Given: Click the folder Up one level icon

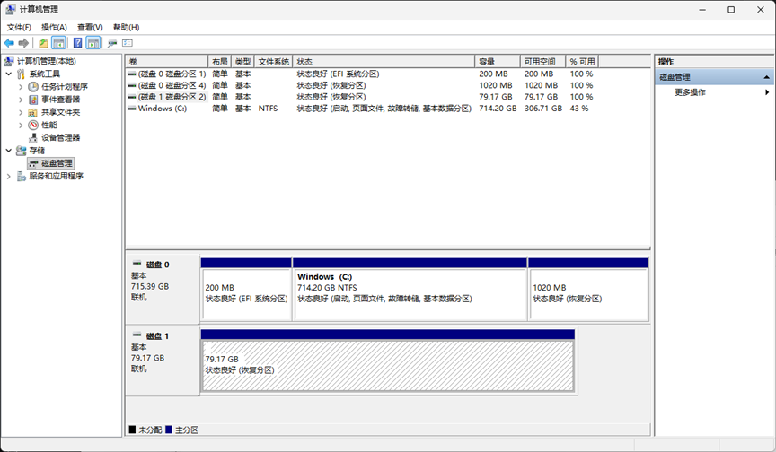Looking at the screenshot, I should 43,43.
